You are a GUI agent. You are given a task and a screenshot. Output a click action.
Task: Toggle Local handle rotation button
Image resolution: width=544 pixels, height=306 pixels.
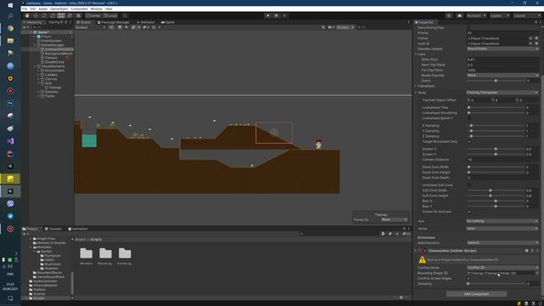pos(110,15)
